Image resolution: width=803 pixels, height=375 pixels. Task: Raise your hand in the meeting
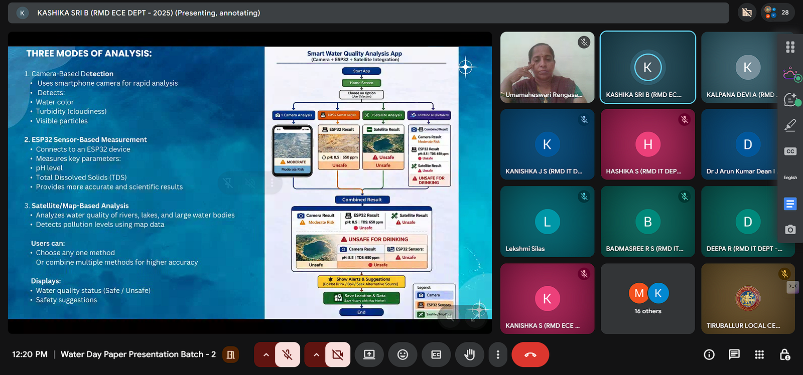469,355
